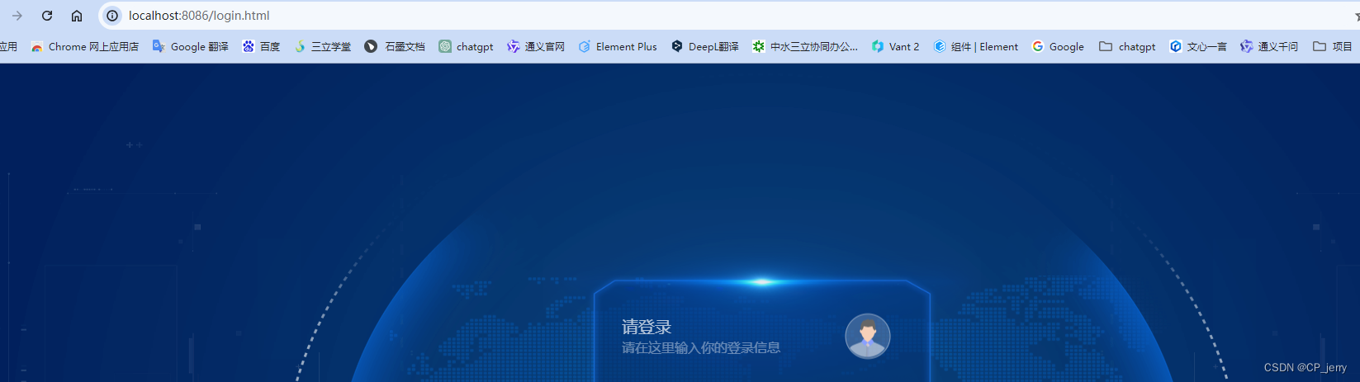Viewport: 1360px width, 382px height.
Task: Open 百度 bookmark
Action: pos(261,47)
